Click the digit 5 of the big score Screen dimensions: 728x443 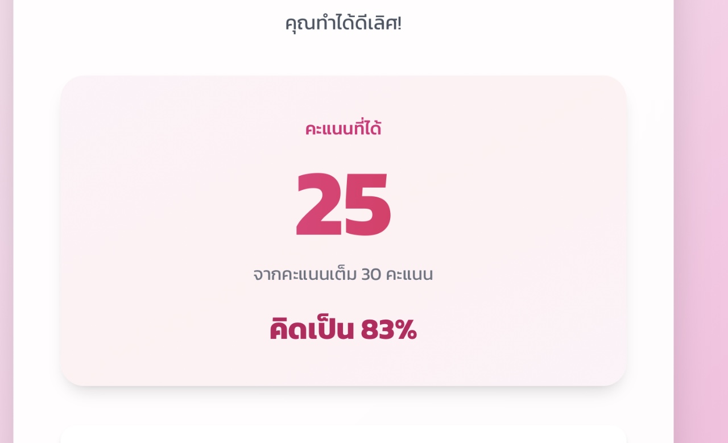pos(367,205)
